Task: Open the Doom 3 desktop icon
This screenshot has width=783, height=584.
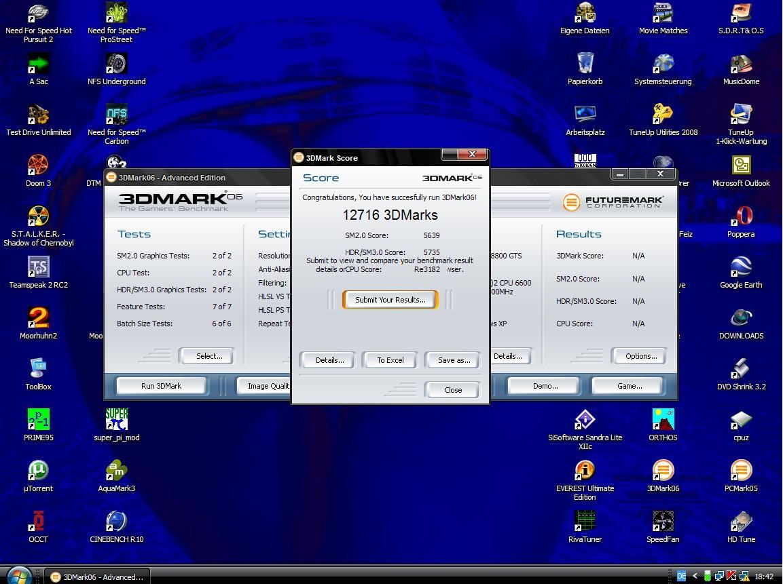Action: pyautogui.click(x=38, y=170)
